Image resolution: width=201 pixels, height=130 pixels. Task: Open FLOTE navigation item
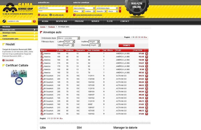110,21
